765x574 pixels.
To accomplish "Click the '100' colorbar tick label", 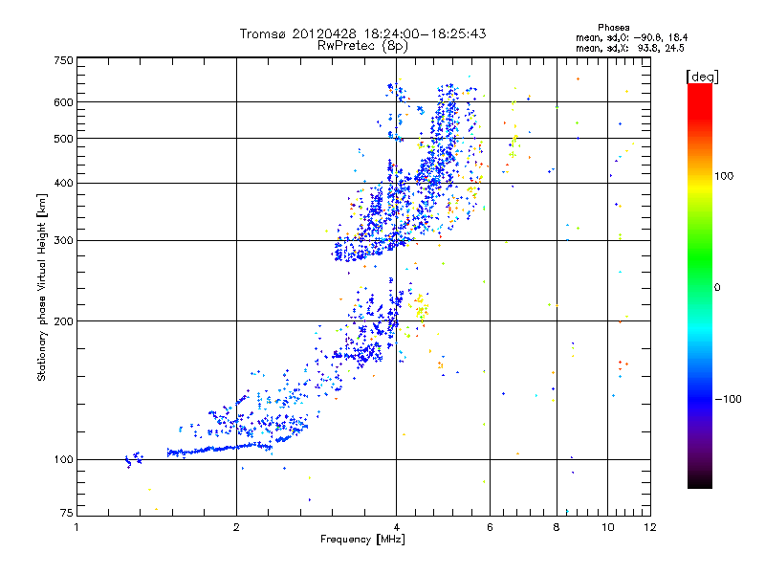I will [x=724, y=176].
